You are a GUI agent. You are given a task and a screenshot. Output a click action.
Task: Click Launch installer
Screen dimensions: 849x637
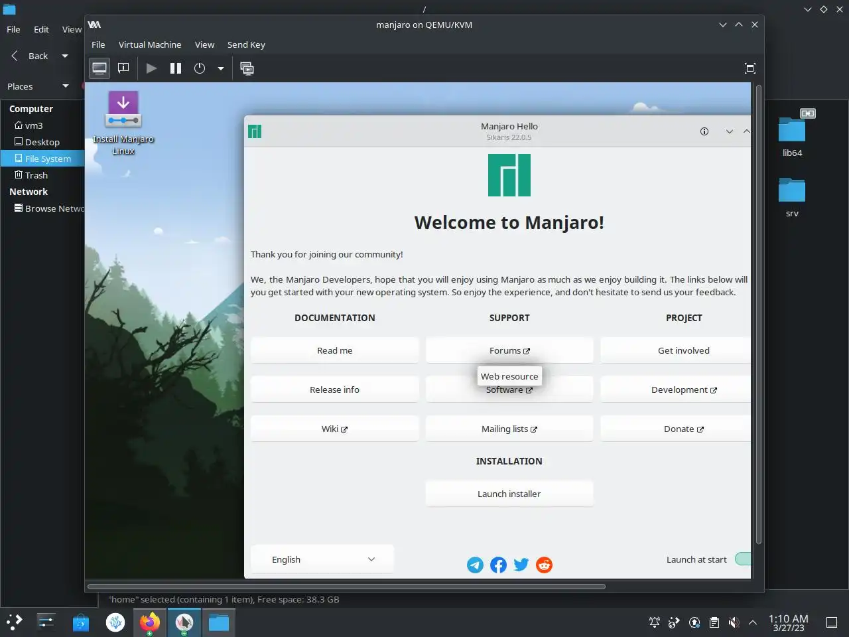pos(509,494)
